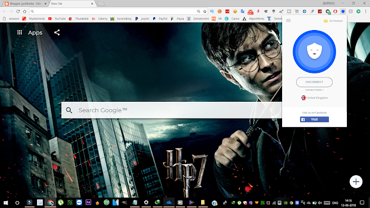
Task: Open After Effects from the taskbar
Action: [88, 202]
